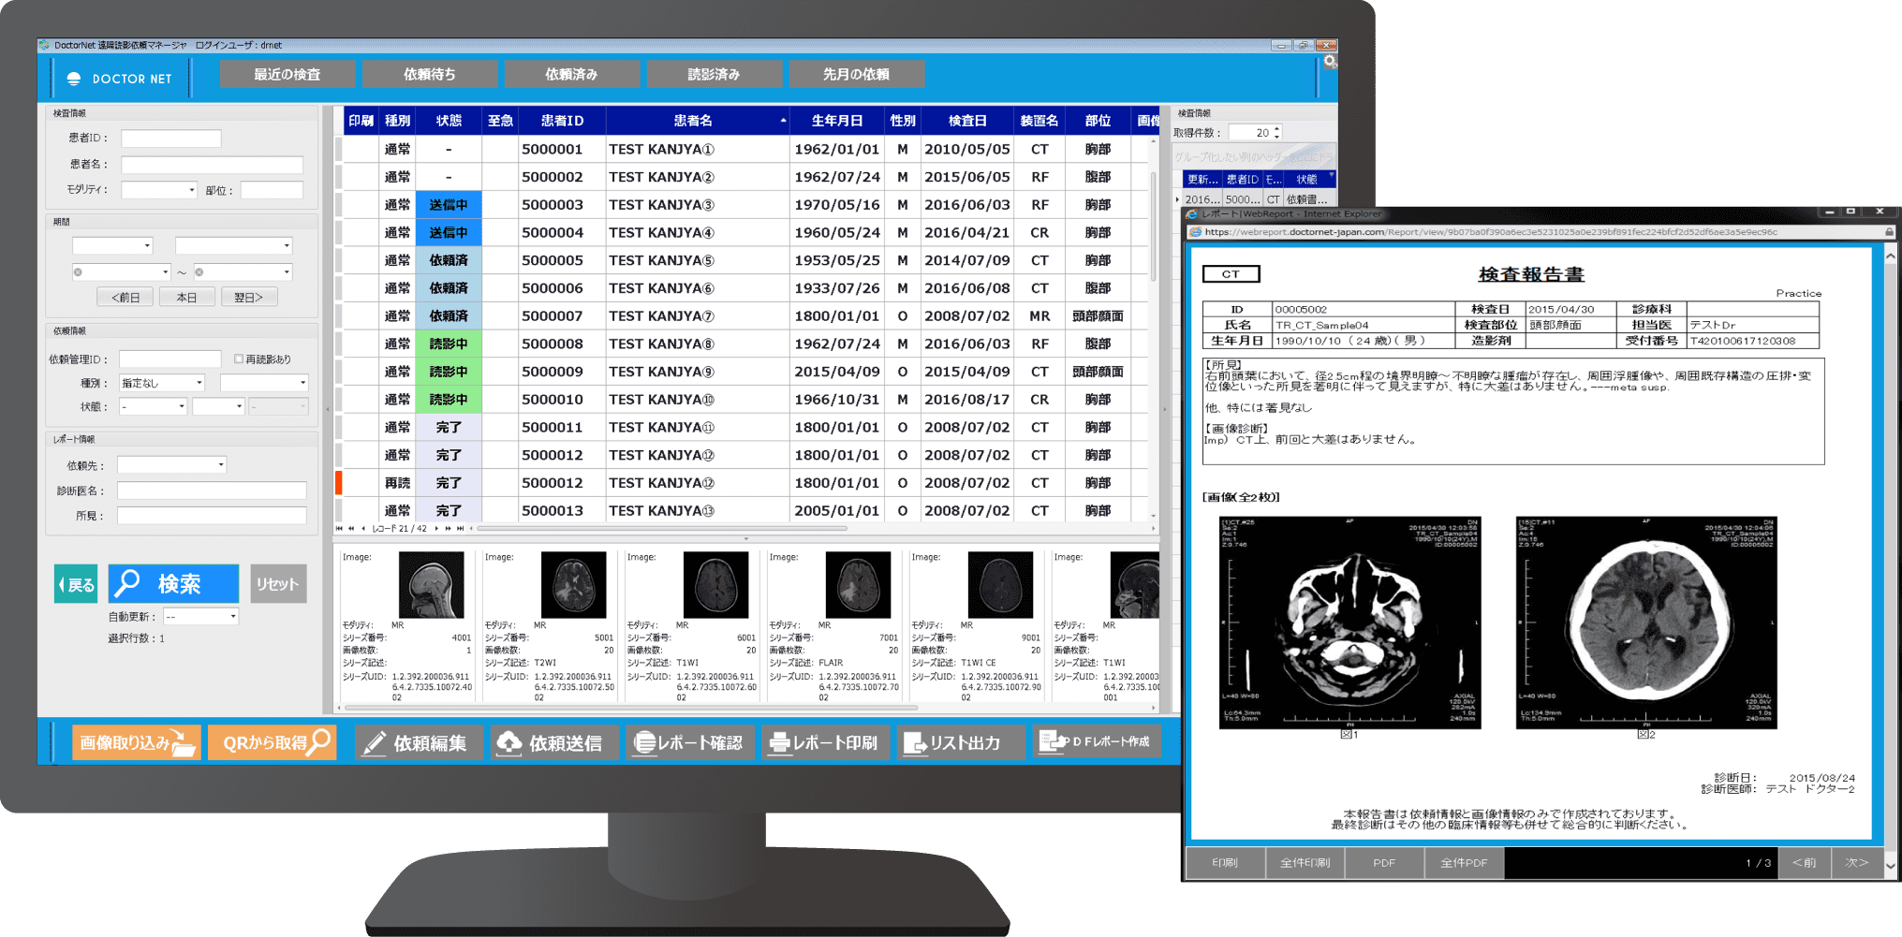Click the Internet Explorer icon in WebReport title
Image resolution: width=1902 pixels, height=937 pixels.
coord(1192,214)
